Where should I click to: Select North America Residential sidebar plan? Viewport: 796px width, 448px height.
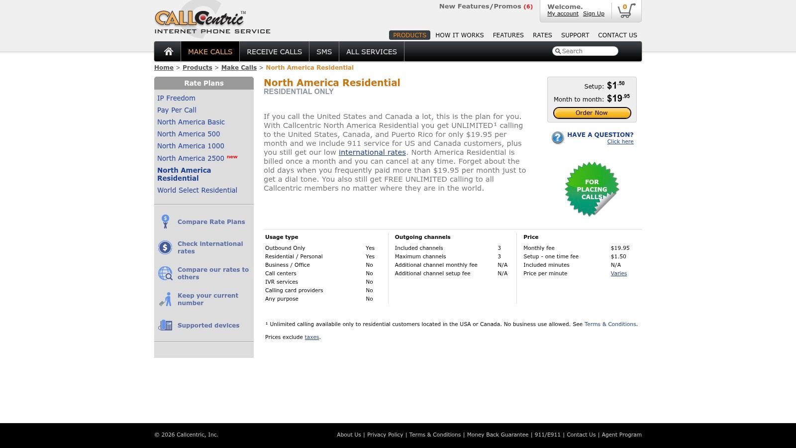tap(184, 174)
